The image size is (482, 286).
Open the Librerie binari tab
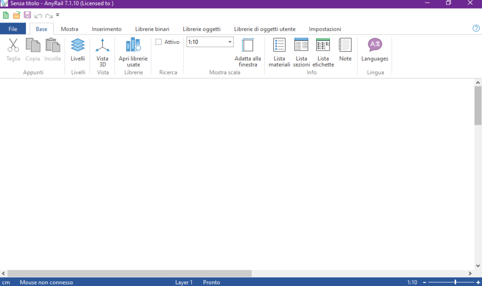tap(152, 29)
